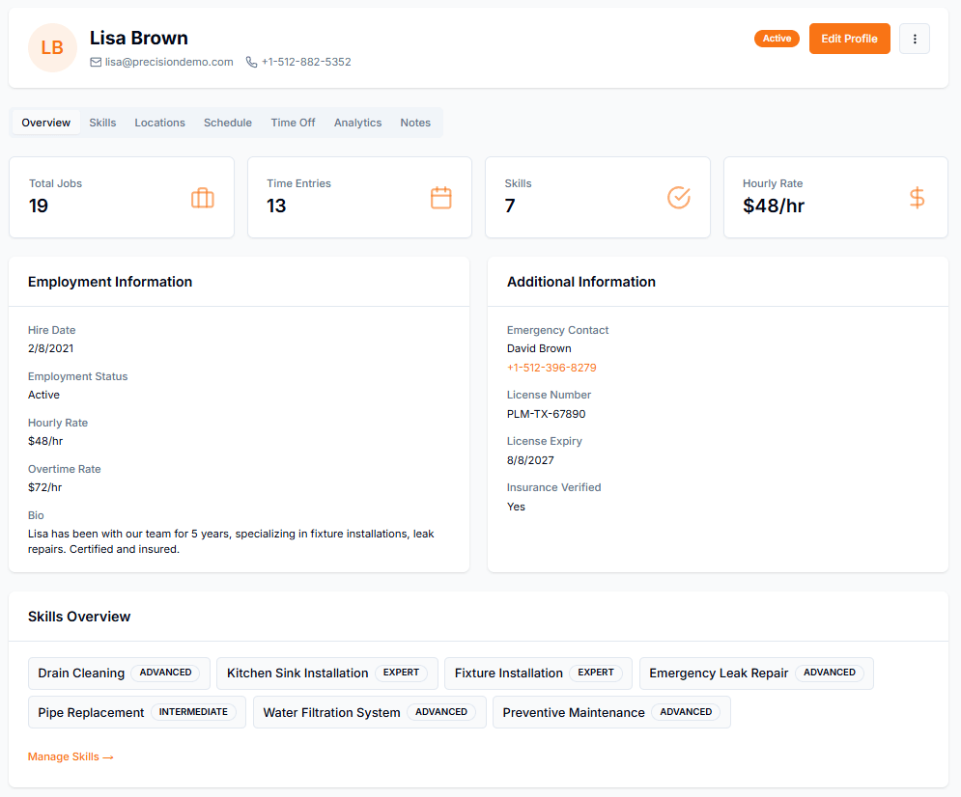
Task: Click the Skills count 7
Action: tap(510, 206)
